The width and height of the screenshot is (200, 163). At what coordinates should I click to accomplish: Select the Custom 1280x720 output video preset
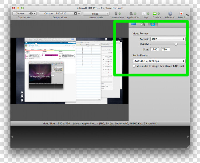tap(55, 13)
